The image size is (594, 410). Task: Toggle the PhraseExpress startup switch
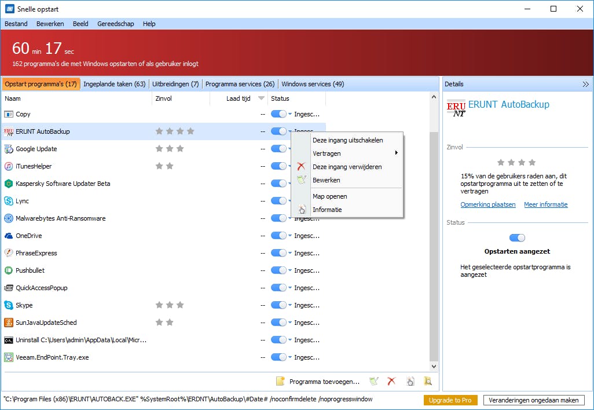[x=279, y=252]
